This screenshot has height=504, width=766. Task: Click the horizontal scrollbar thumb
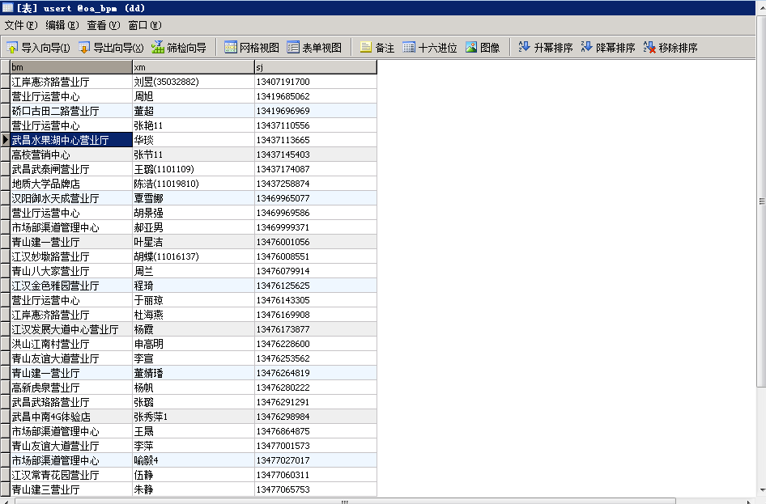click(345, 501)
